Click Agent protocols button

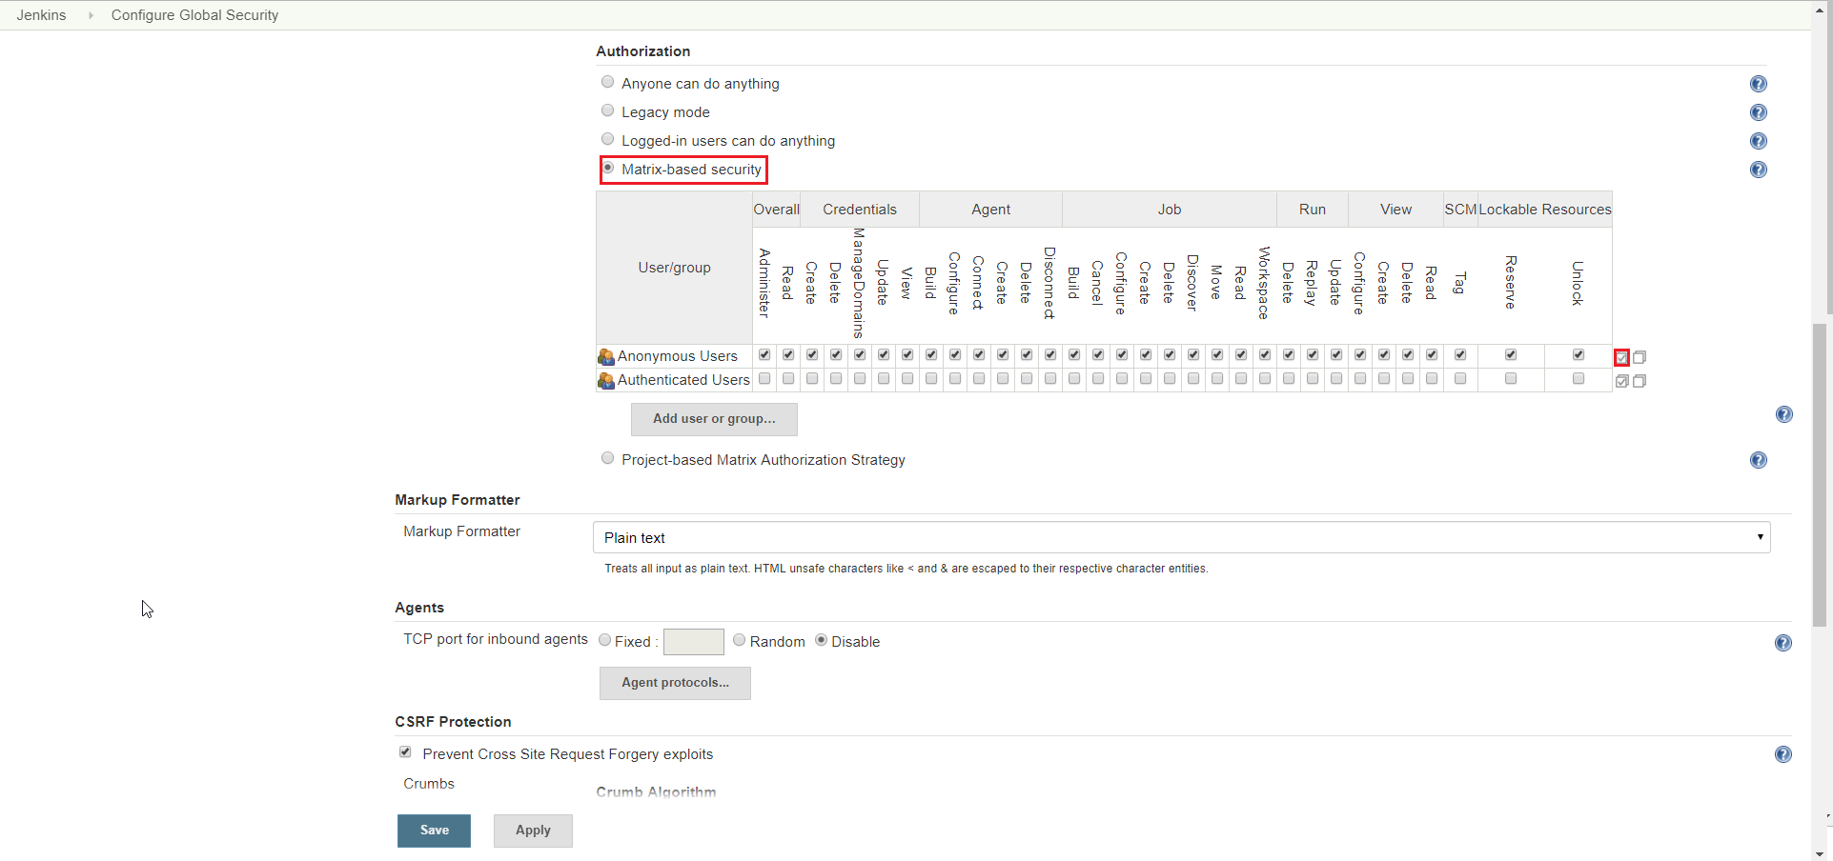point(675,683)
